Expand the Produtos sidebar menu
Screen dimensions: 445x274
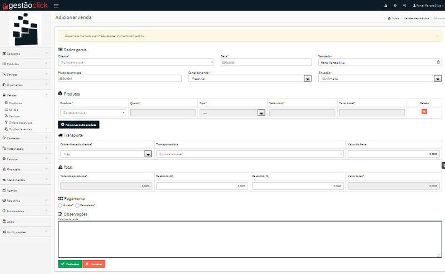(x=25, y=64)
